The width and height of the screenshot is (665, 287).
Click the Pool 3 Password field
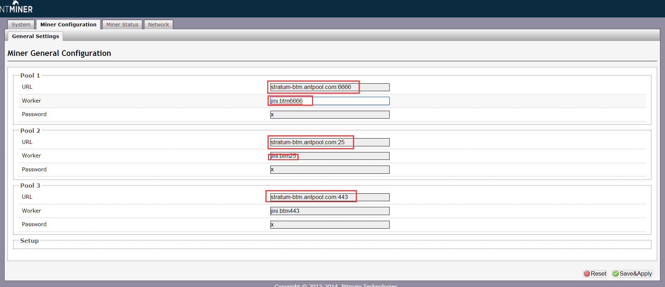coord(330,225)
